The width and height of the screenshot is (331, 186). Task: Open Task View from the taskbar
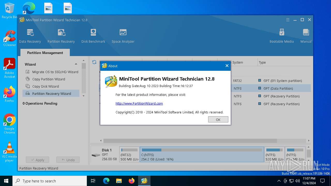[x=93, y=181]
